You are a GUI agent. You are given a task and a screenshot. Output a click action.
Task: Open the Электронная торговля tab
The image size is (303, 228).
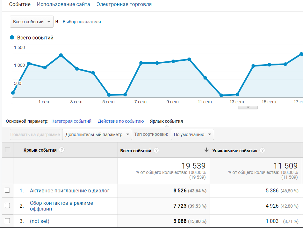[x=124, y=4]
